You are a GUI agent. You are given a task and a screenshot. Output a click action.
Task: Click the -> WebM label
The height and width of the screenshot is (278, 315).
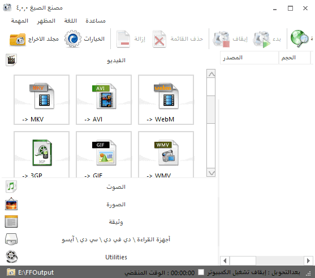tap(160, 119)
